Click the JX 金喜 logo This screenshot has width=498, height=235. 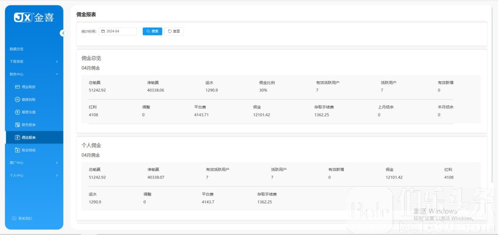pos(34,18)
